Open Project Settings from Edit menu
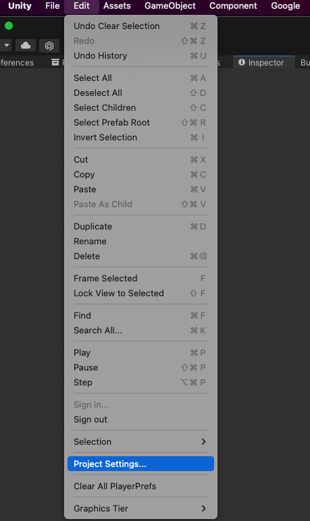This screenshot has width=310, height=521. coord(140,464)
